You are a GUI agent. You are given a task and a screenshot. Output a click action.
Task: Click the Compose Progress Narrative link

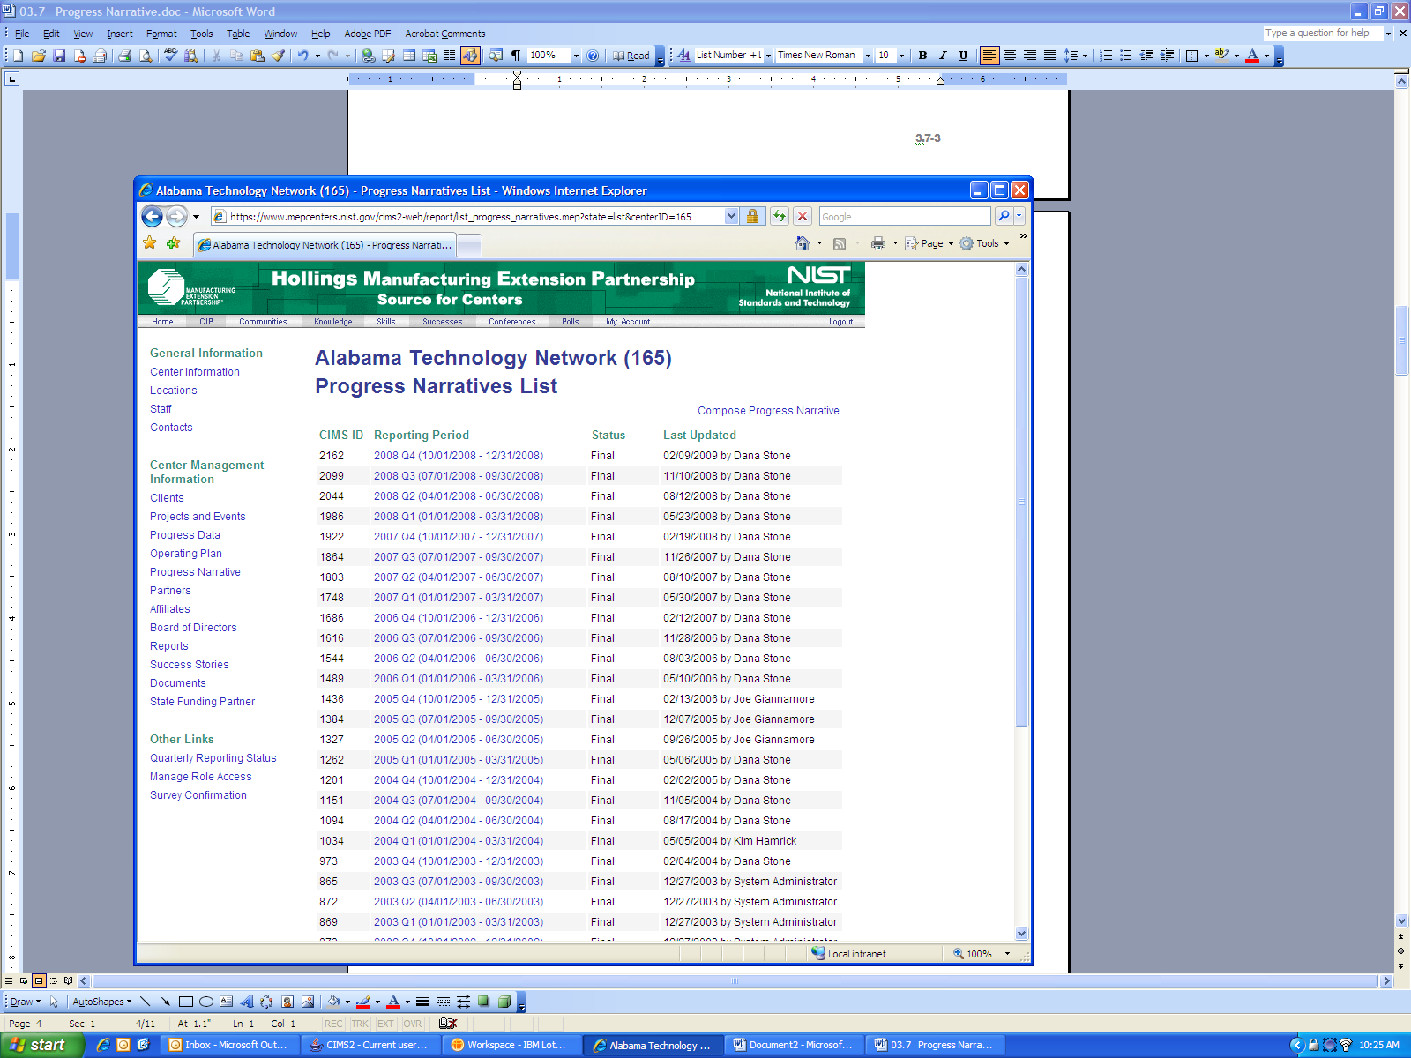click(x=768, y=411)
